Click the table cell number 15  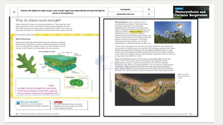click(14, 12)
